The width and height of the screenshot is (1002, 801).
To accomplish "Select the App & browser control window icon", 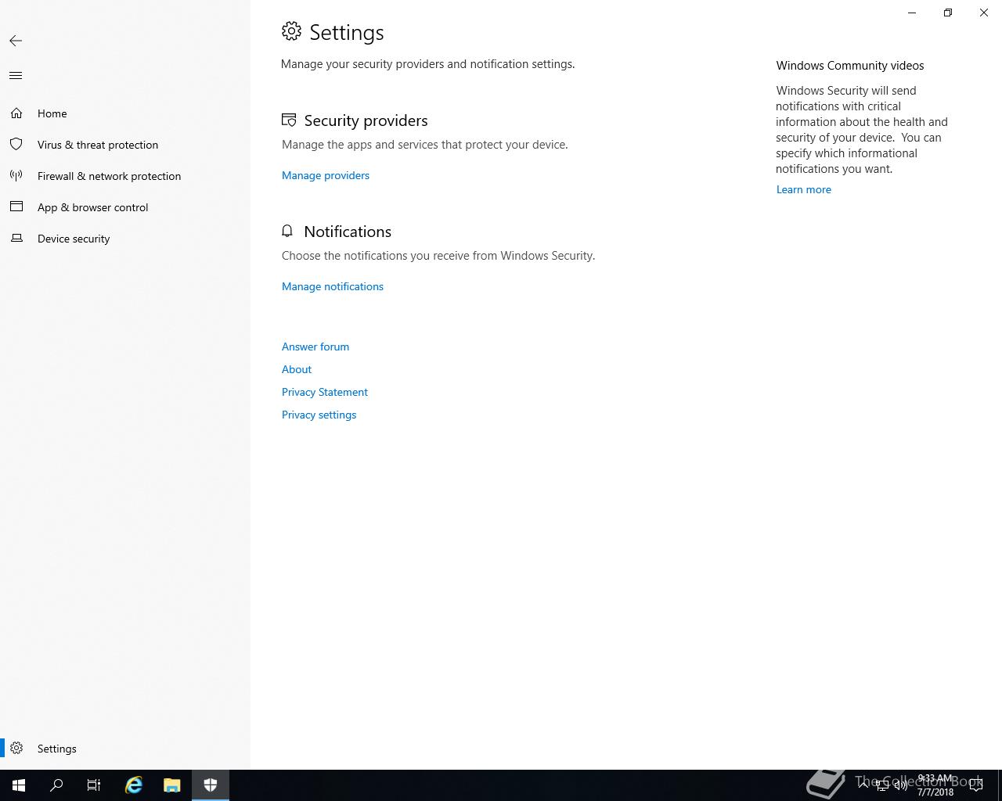I will 16,207.
